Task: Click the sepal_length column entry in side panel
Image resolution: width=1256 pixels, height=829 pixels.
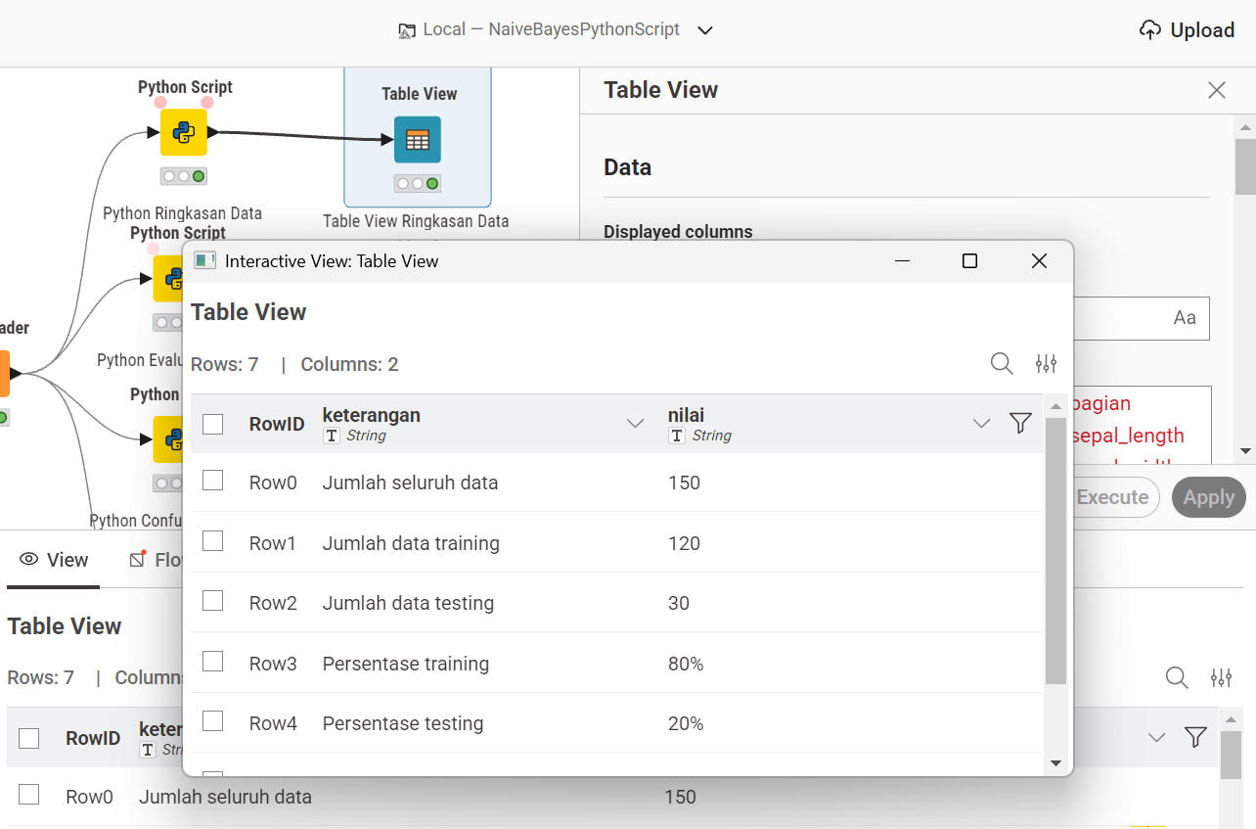Action: point(1128,436)
